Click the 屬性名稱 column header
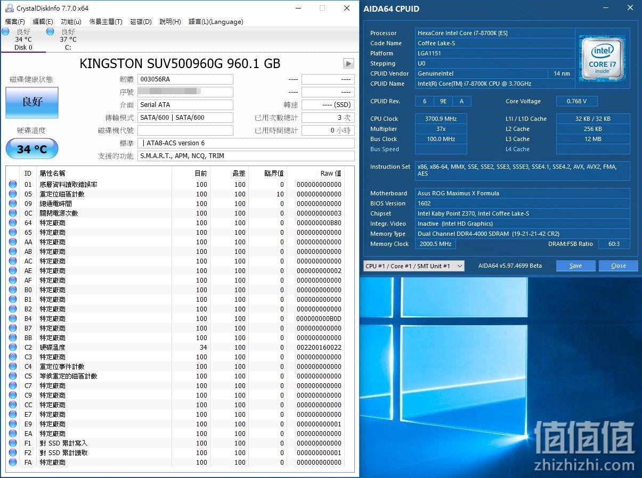This screenshot has height=478, width=642. point(104,174)
